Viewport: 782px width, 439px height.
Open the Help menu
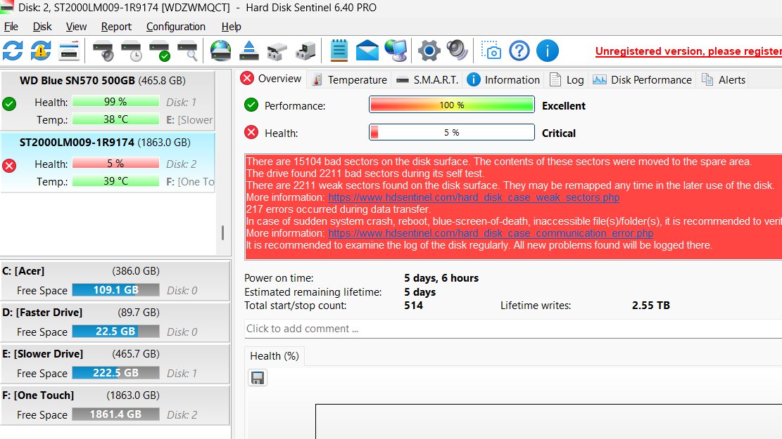click(x=231, y=27)
